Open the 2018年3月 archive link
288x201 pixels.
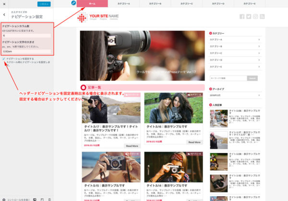[235, 95]
